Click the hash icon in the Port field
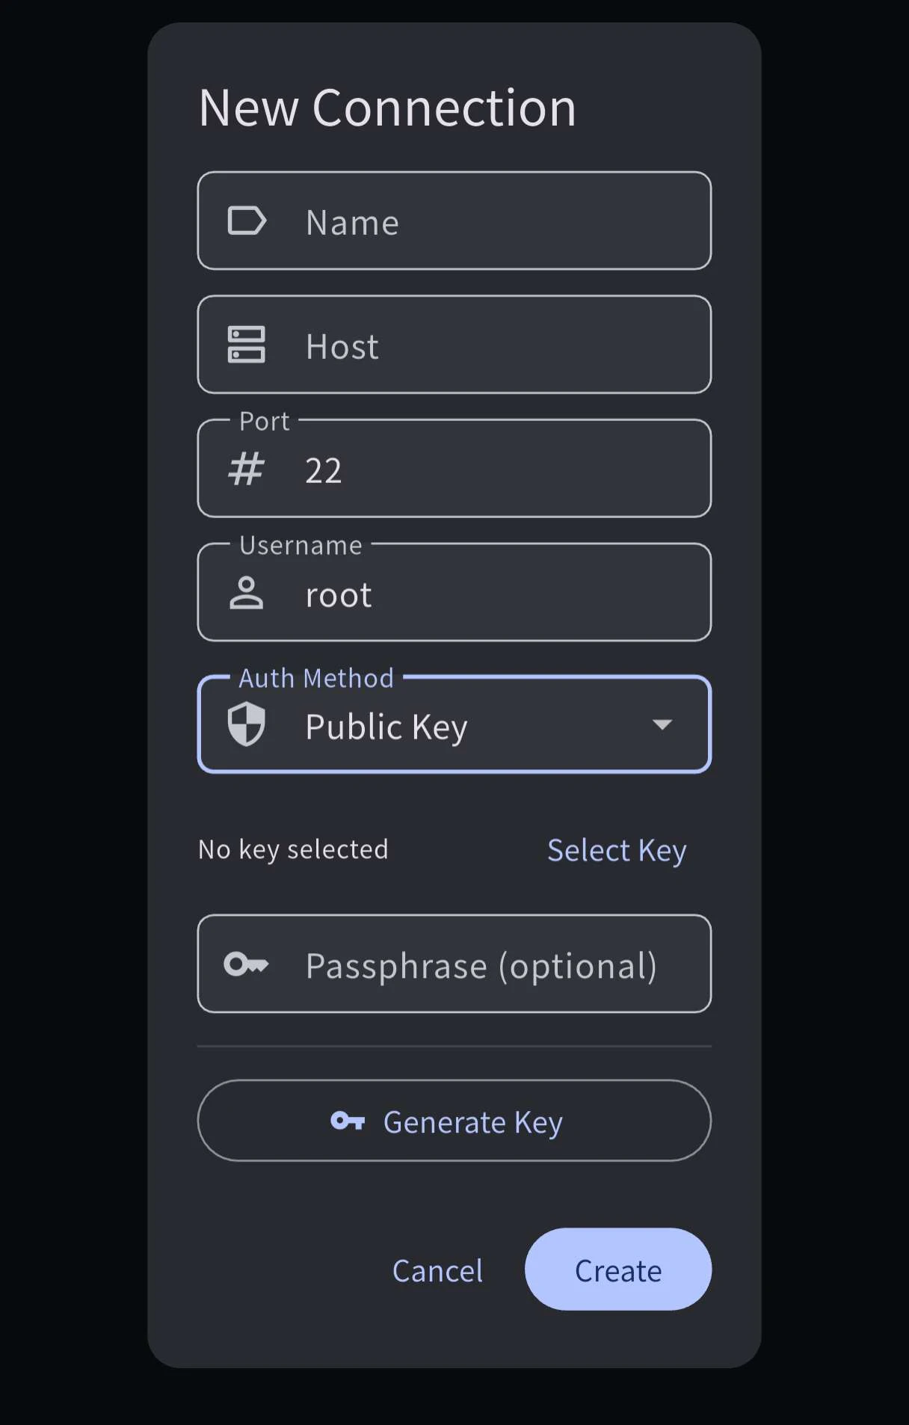 pyautogui.click(x=247, y=470)
